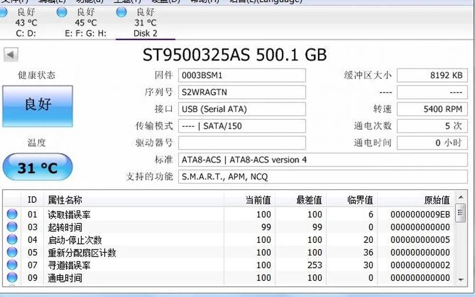Click status orb of row 07 寻道错误率
475x297 pixels.
12,265
